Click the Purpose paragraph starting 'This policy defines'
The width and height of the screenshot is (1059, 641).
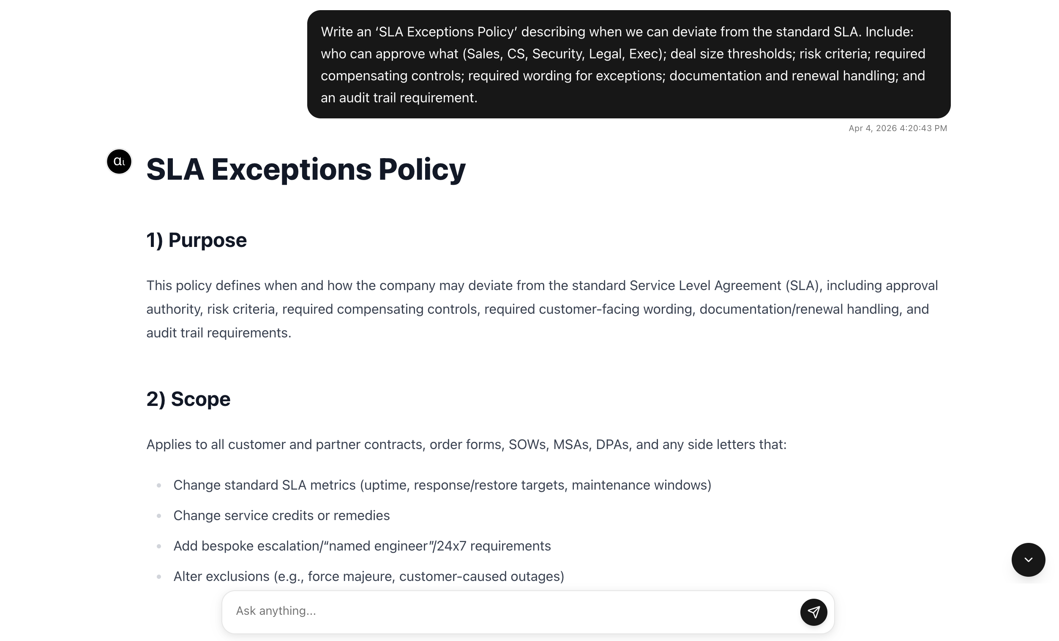pos(542,309)
